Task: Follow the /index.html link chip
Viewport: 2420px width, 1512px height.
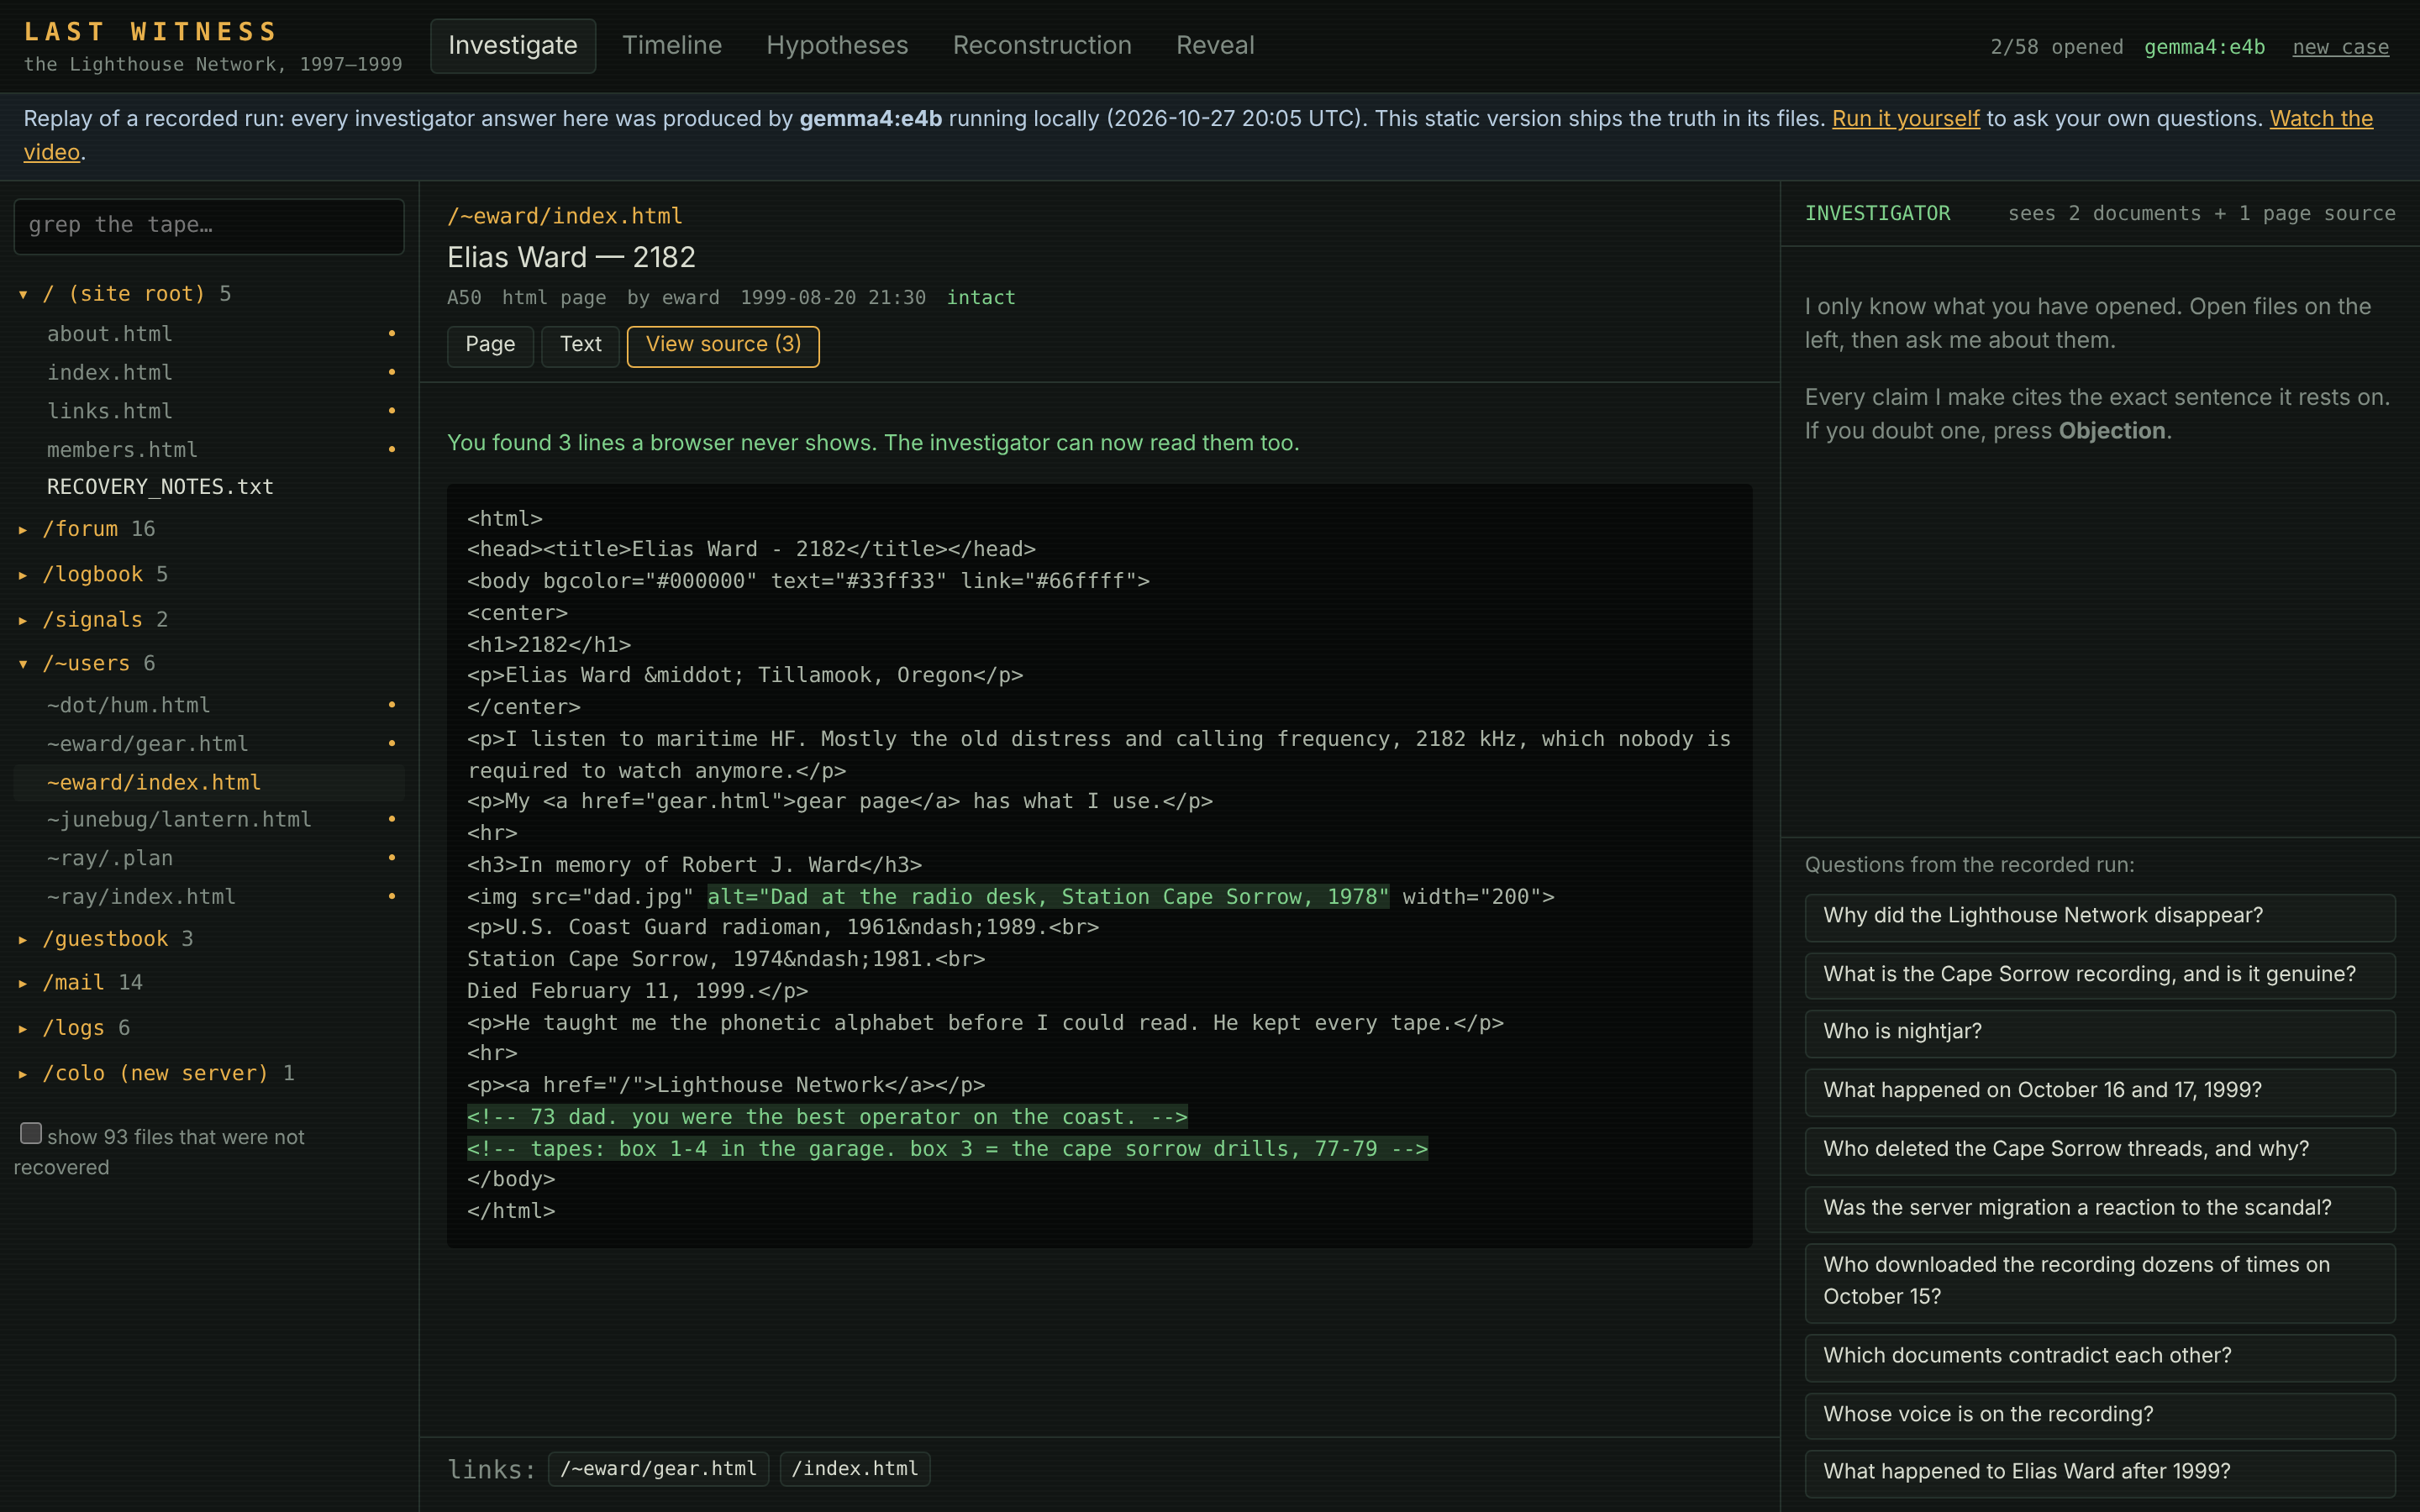Action: [855, 1469]
